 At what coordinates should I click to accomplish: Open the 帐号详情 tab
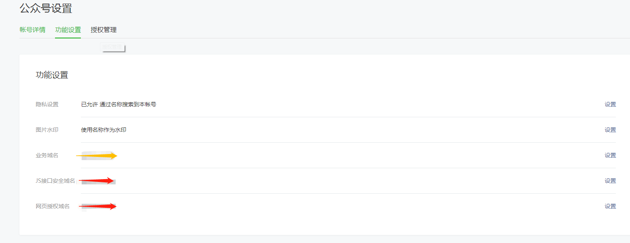click(x=32, y=30)
